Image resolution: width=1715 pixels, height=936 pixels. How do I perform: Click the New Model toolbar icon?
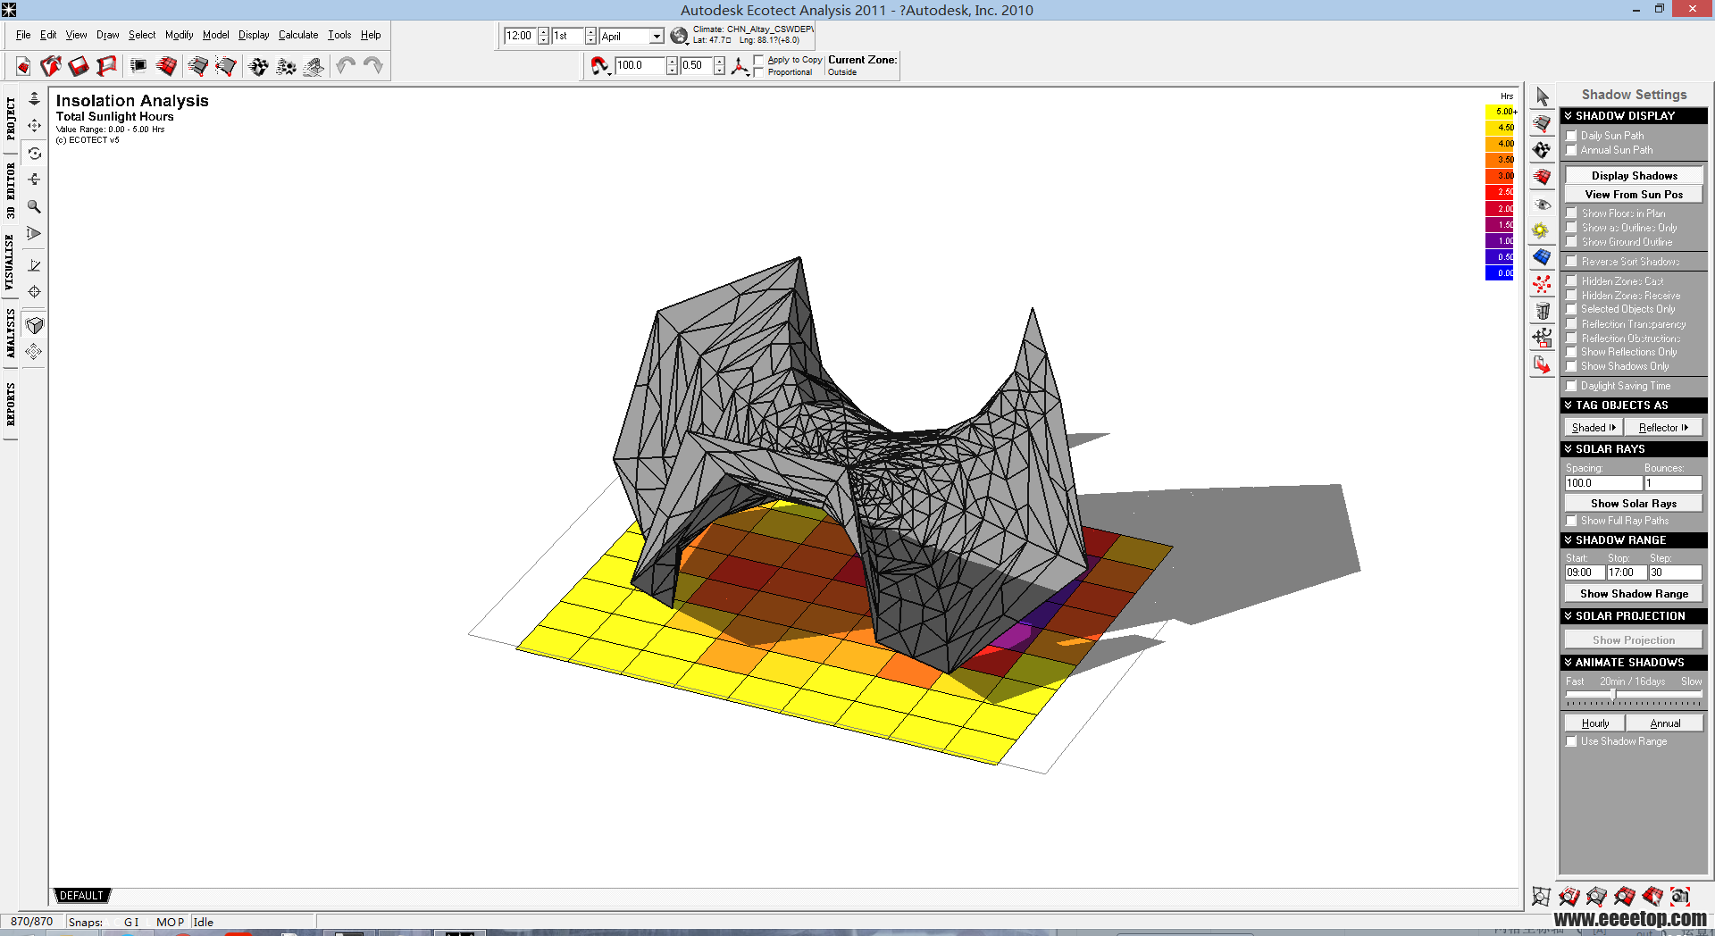pyautogui.click(x=23, y=66)
